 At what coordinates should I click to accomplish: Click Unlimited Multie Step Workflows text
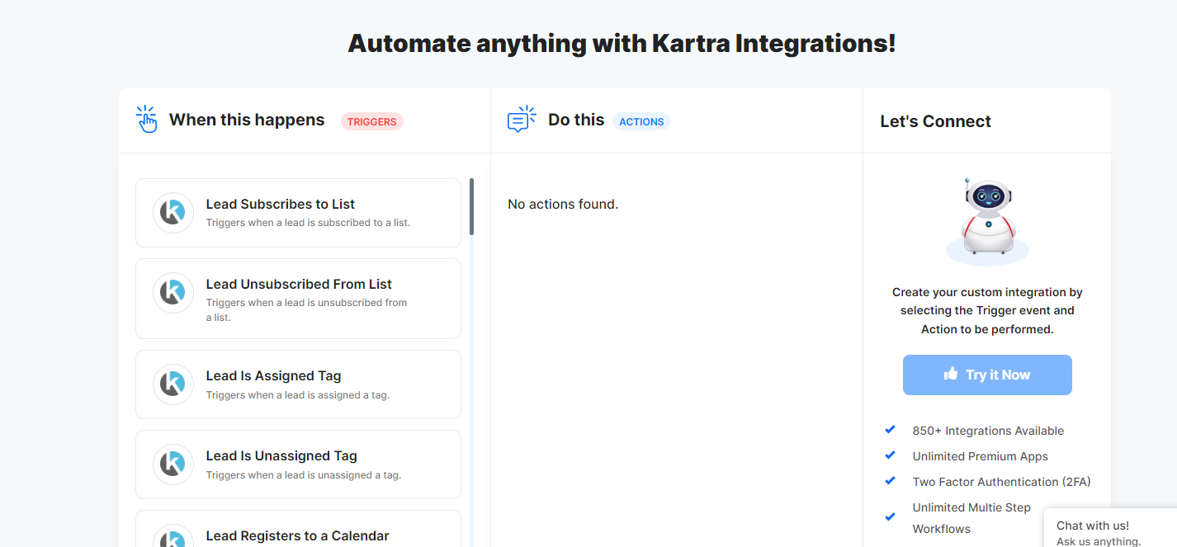click(971, 518)
